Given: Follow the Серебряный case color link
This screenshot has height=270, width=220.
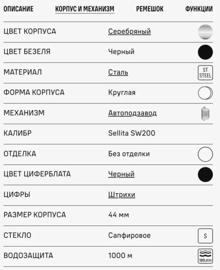Looking at the screenshot, I should pos(129,32).
